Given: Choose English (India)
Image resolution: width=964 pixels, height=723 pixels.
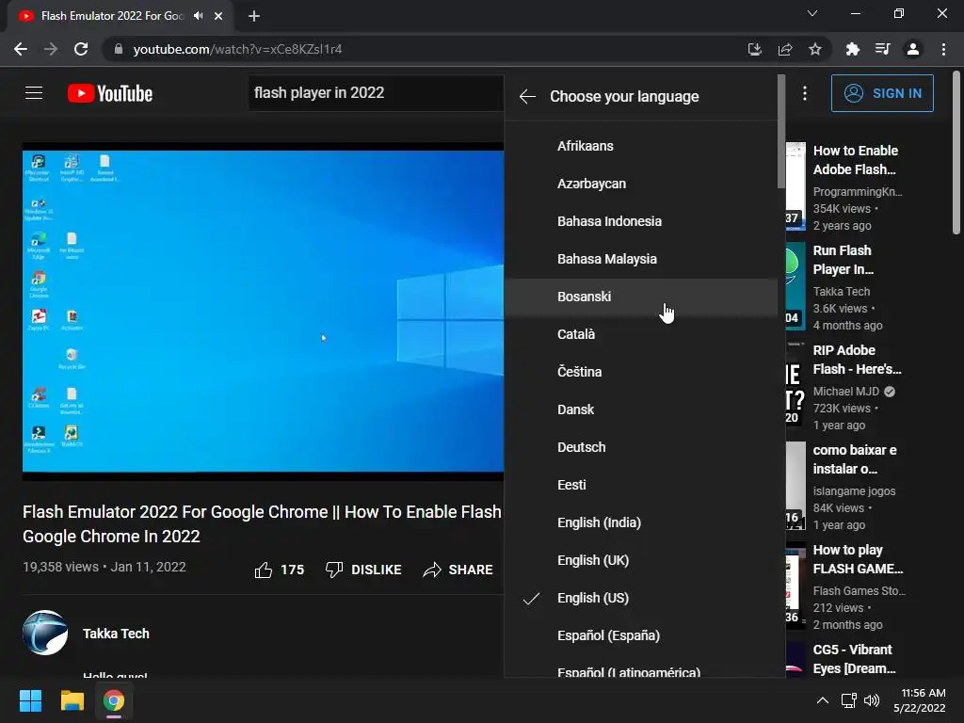Looking at the screenshot, I should [640, 522].
